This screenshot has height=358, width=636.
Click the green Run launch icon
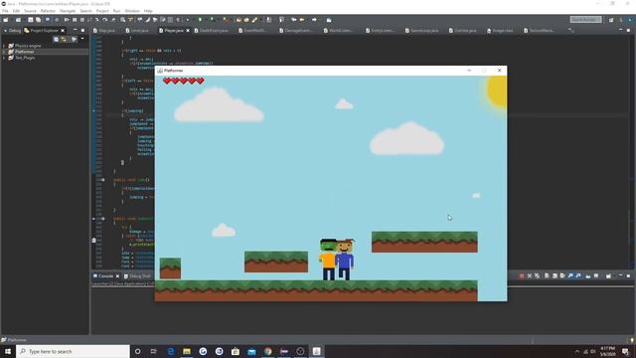click(212, 20)
